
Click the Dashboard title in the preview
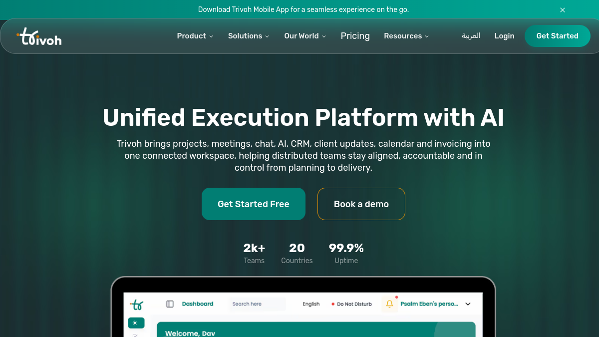(198, 304)
